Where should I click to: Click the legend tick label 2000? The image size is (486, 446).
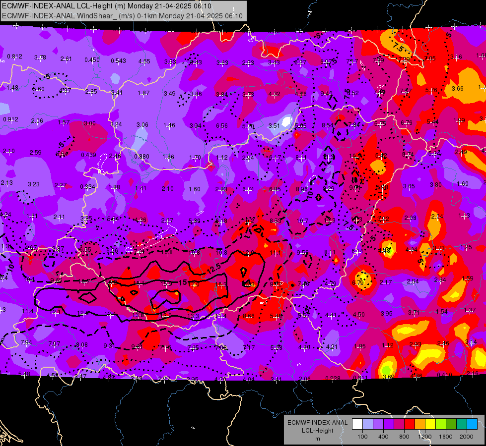coord(467,437)
